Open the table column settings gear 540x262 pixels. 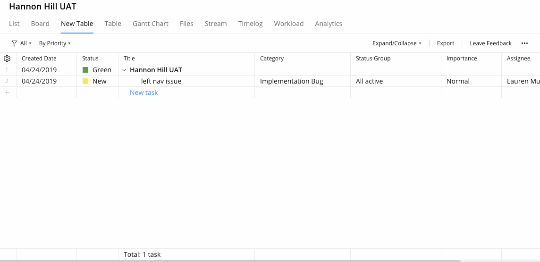click(x=7, y=59)
